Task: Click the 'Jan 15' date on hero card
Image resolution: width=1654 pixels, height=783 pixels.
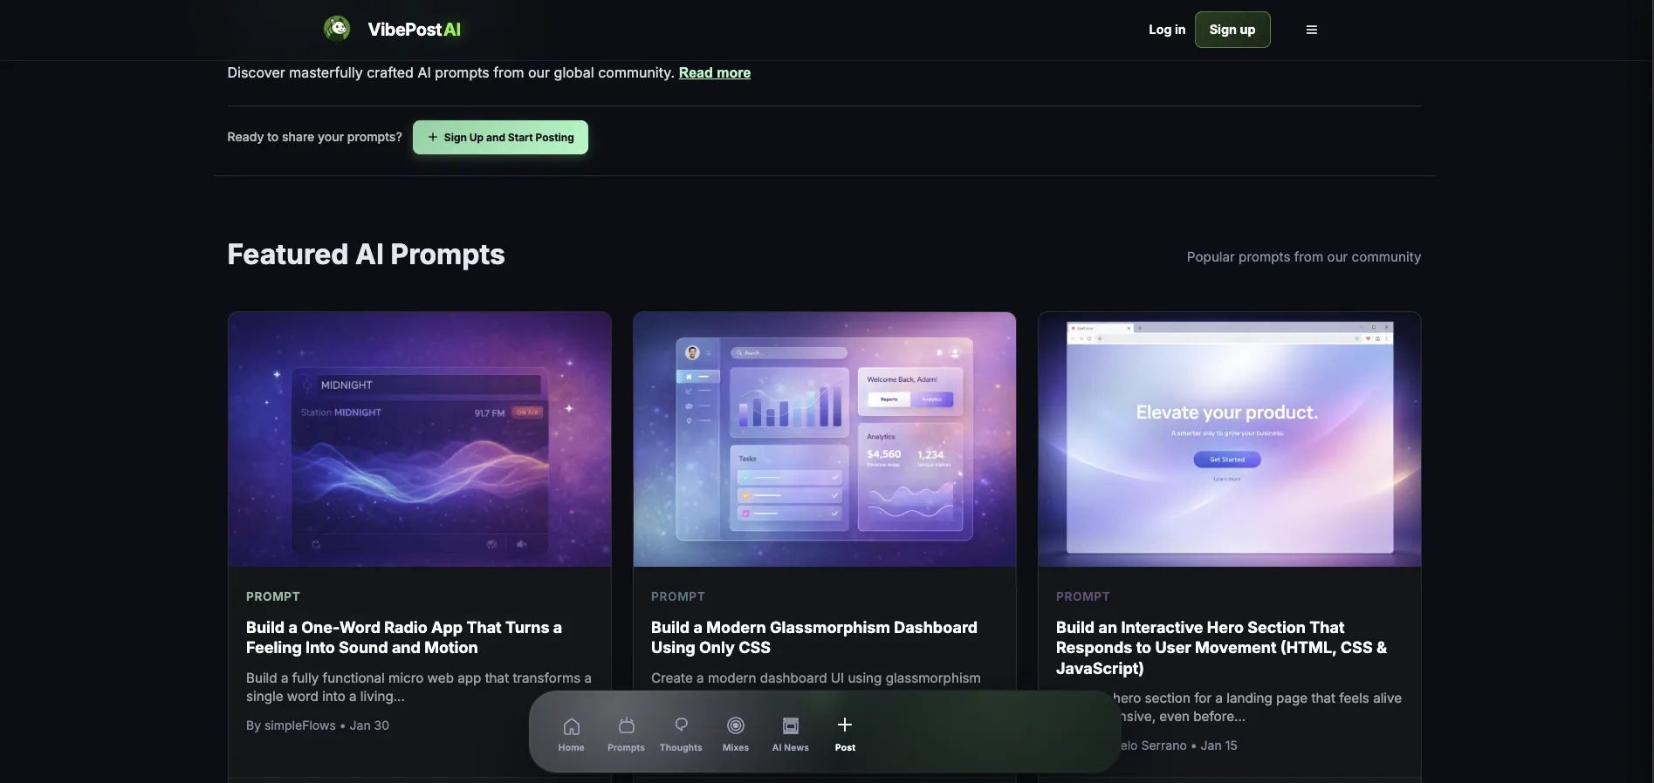Action: click(x=1218, y=746)
